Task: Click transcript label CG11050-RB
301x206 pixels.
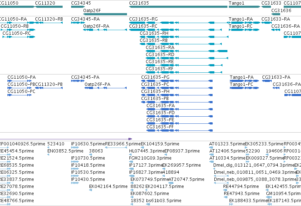Action: coord(15,26)
